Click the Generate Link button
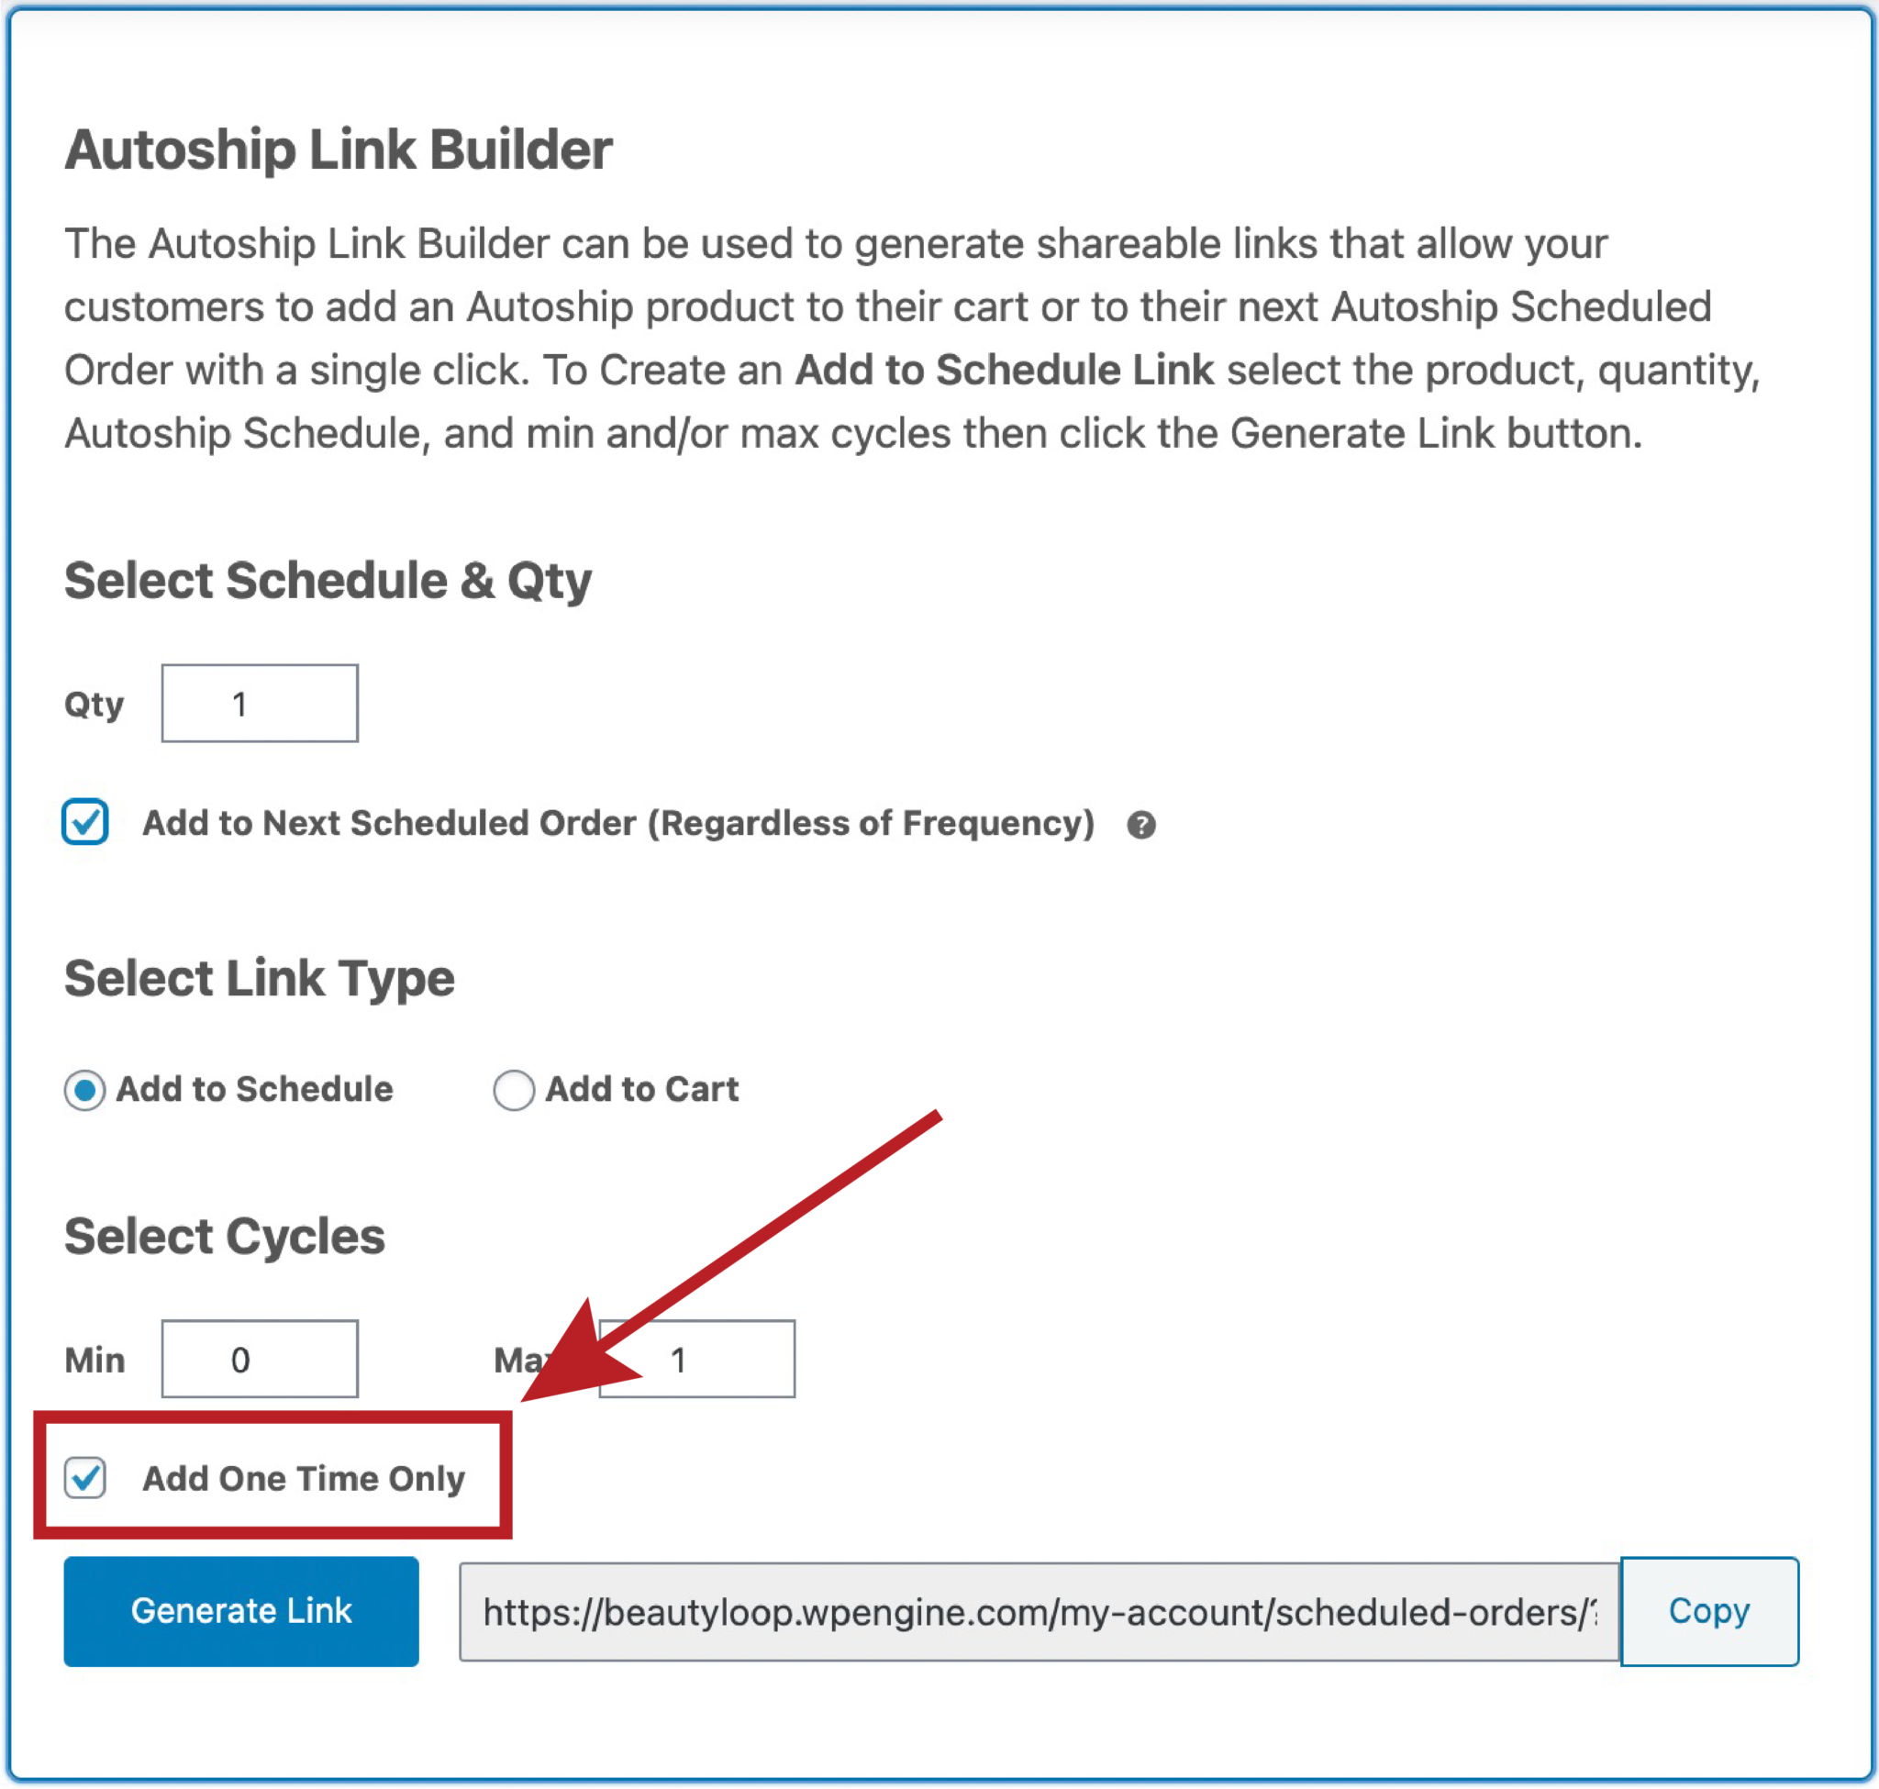This screenshot has height=1789, width=1879. pos(240,1612)
